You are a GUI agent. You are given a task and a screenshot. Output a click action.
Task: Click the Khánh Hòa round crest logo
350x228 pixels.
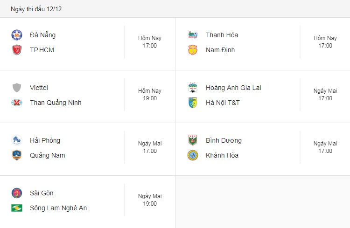coord(193,155)
